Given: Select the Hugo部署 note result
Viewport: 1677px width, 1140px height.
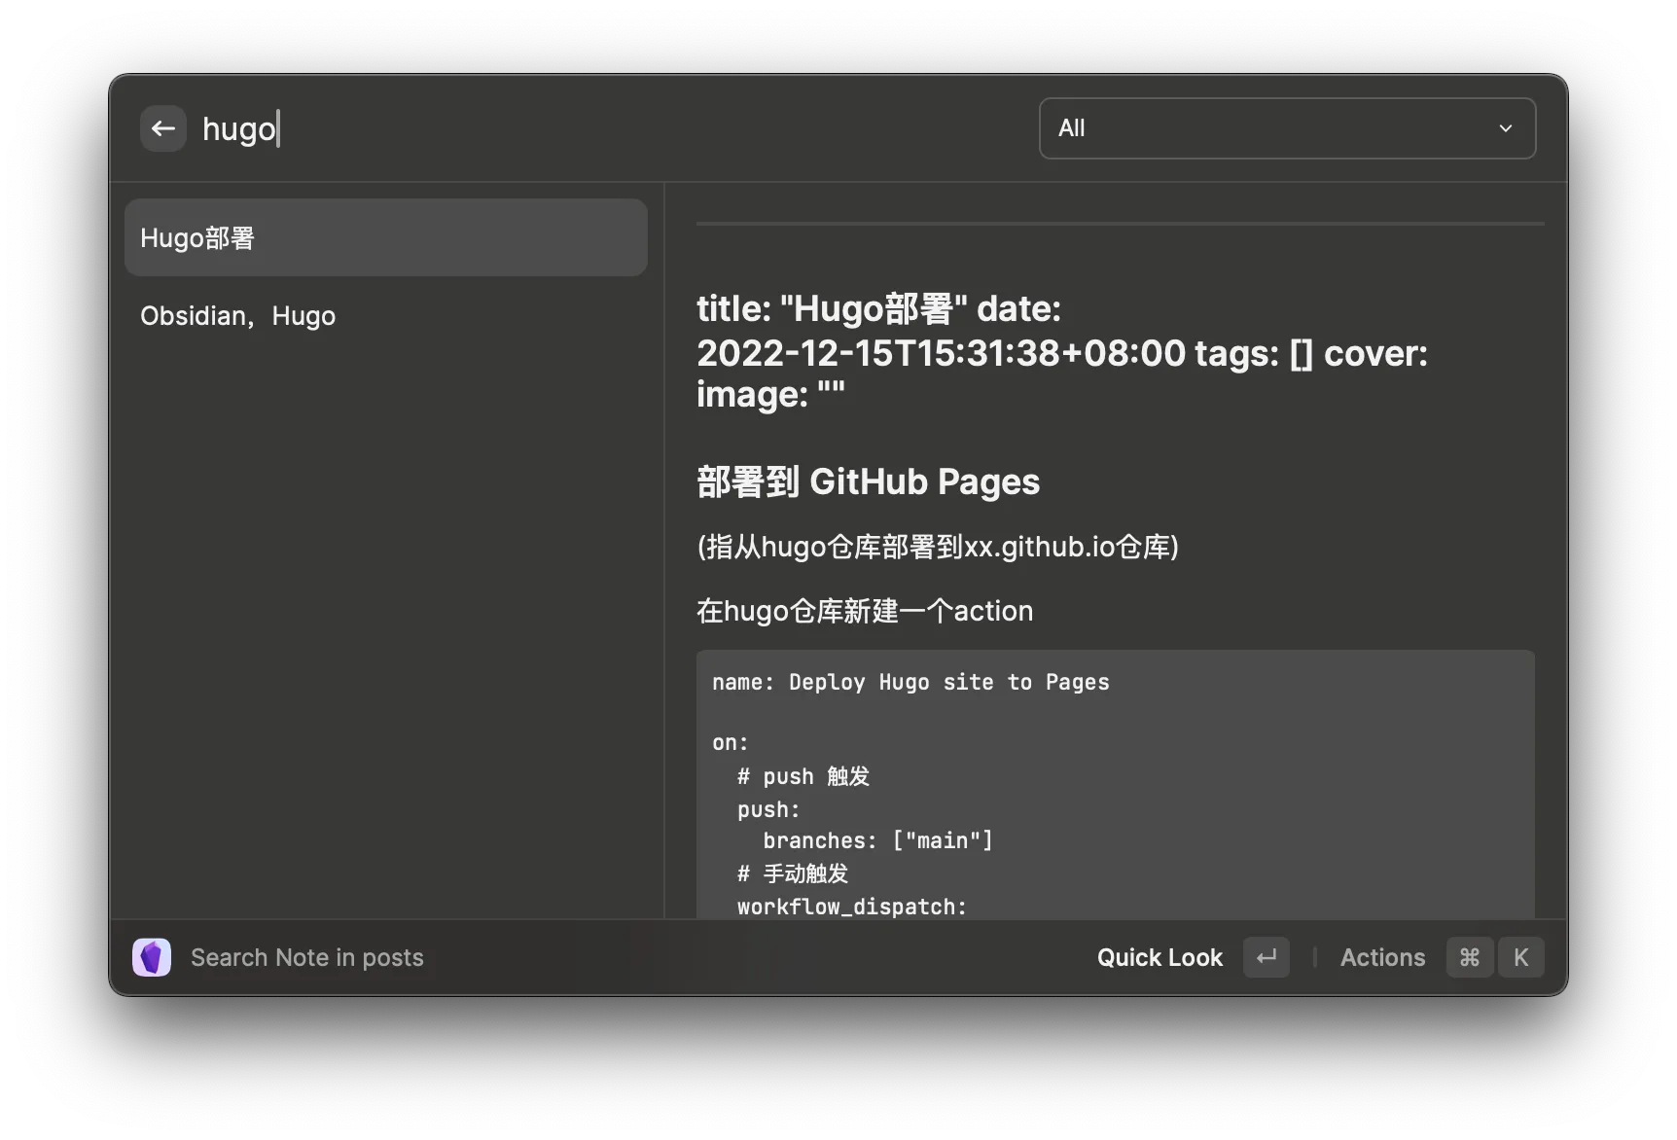Looking at the screenshot, I should tap(385, 237).
